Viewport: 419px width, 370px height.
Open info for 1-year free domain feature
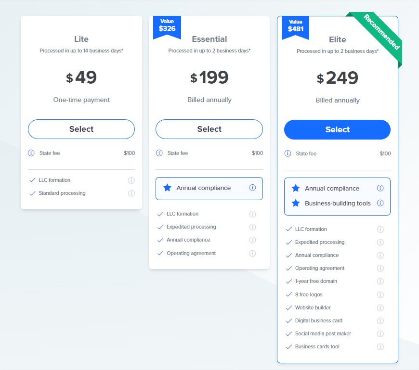click(x=380, y=281)
